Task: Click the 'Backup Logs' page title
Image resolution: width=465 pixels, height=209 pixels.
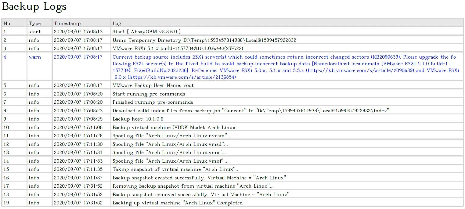Action: tap(34, 7)
